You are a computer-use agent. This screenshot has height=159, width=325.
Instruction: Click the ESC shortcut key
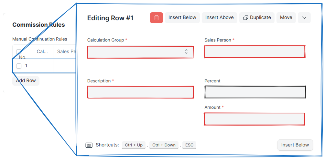tap(189, 145)
